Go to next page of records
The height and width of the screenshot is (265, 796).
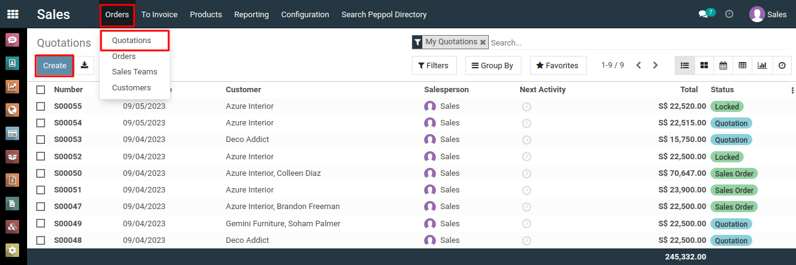pos(656,65)
